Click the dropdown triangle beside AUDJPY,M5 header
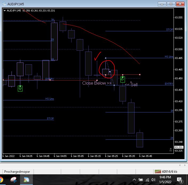This screenshot has width=188, height=185. click(x=5, y=11)
